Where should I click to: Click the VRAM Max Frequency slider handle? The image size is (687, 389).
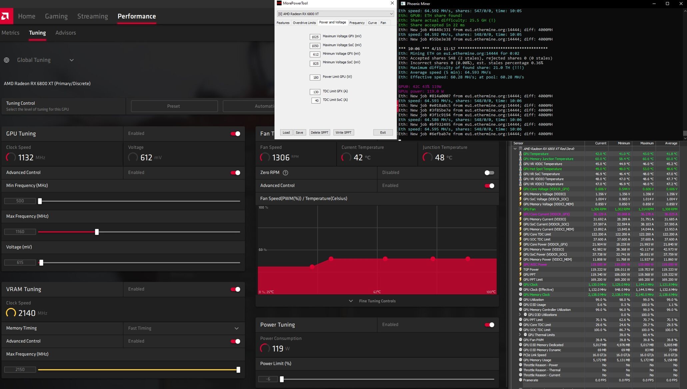coord(238,370)
